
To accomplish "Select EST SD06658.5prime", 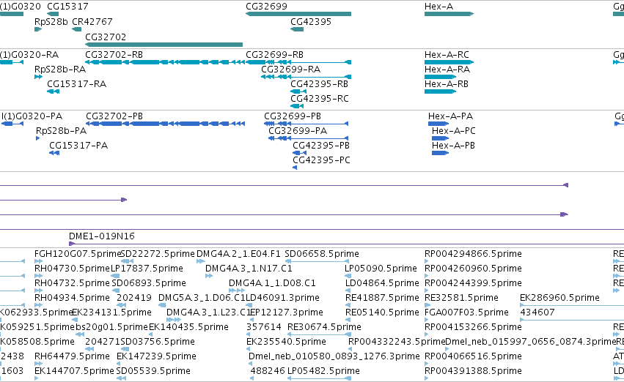I will point(322,254).
